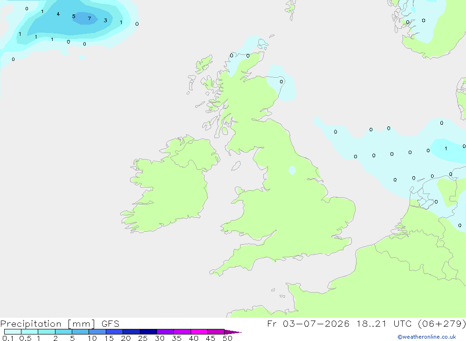Viewport: 466px width, 341px height.
Task: Click the 'GFS' model label
Action: [110, 324]
